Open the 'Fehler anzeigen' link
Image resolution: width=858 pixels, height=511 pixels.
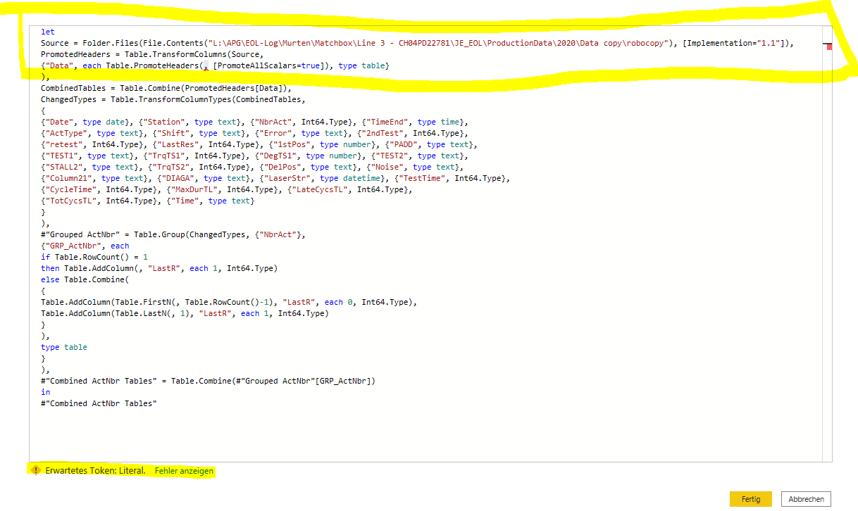[185, 471]
